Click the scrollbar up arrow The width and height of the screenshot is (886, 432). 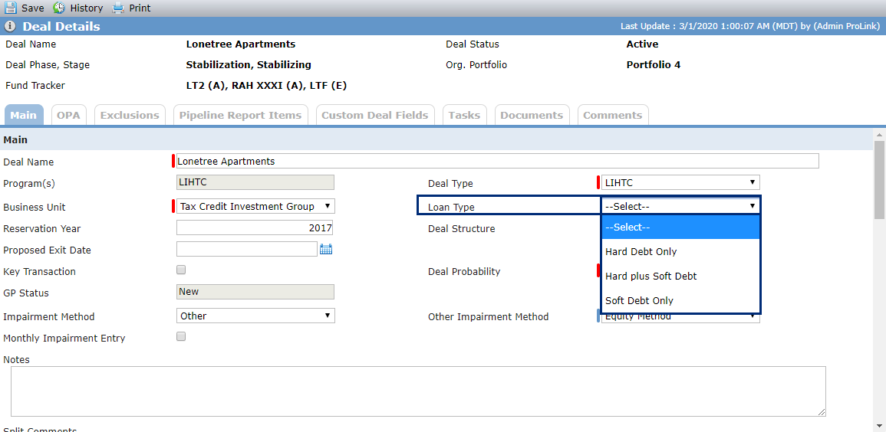pos(879,134)
